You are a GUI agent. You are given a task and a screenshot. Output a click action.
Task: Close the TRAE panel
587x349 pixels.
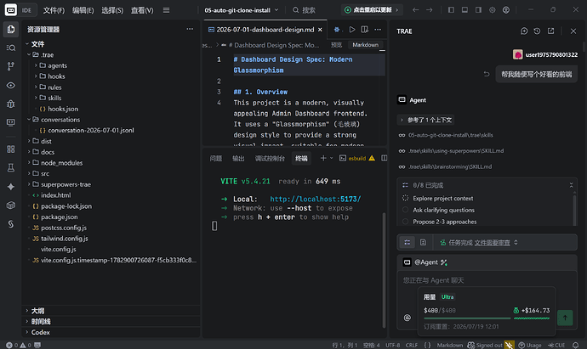pyautogui.click(x=573, y=31)
